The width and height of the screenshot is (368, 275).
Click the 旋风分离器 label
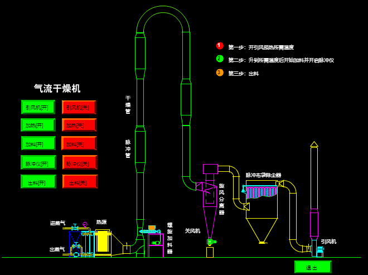click(221, 199)
